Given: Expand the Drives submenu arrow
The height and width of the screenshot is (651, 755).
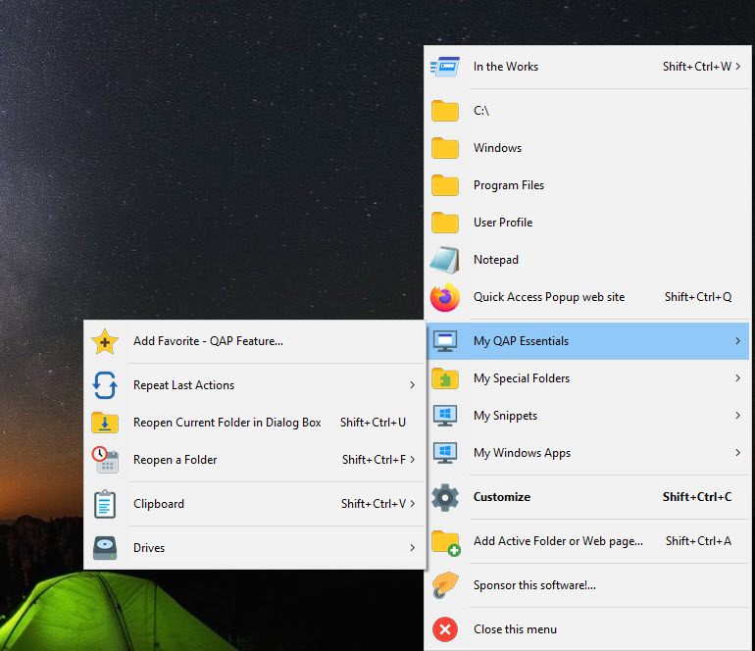Looking at the screenshot, I should pos(412,548).
